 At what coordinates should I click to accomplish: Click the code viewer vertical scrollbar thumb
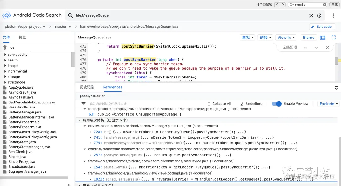pyautogui.click(x=337, y=61)
